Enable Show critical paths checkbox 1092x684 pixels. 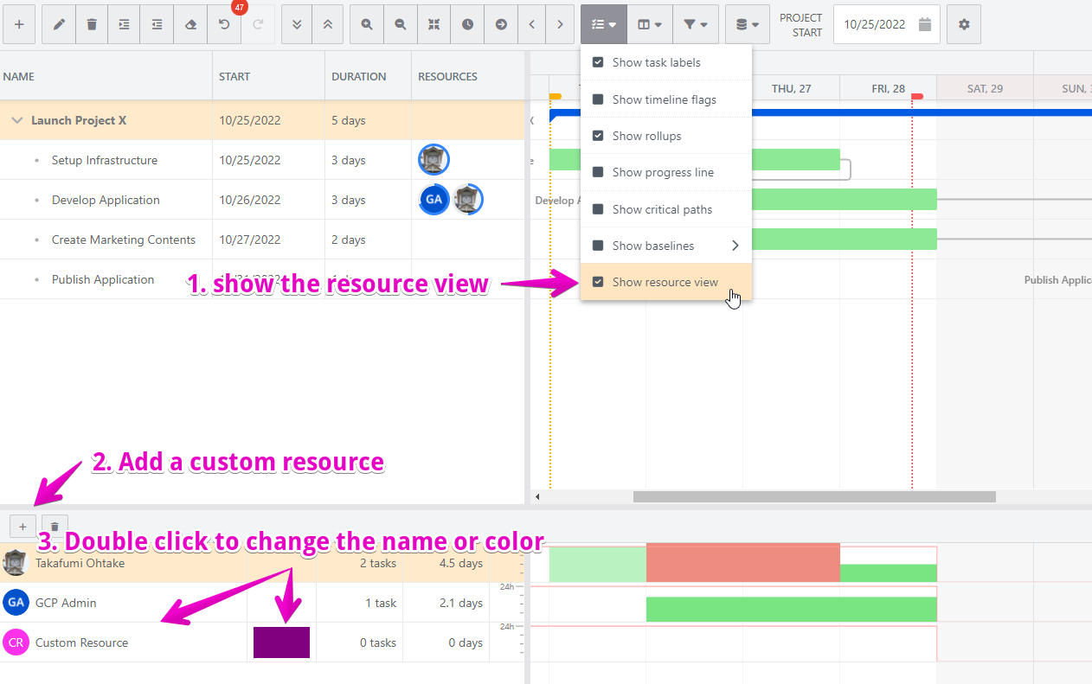pyautogui.click(x=598, y=209)
